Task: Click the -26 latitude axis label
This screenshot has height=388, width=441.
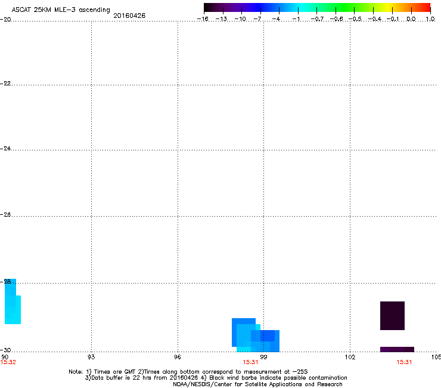Action: (5, 215)
